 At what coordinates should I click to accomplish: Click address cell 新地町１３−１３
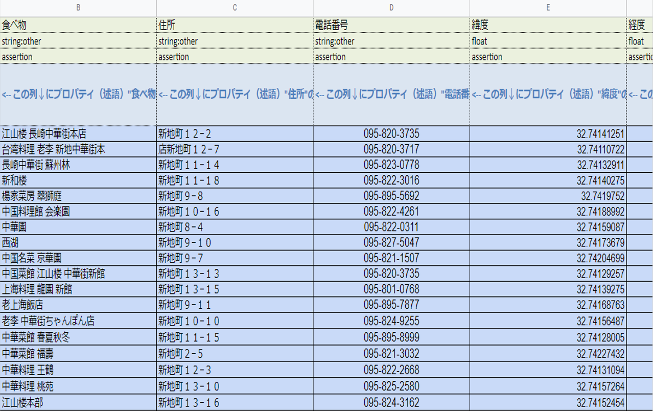point(235,273)
